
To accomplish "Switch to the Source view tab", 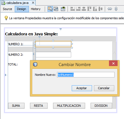I will (x=8, y=9).
